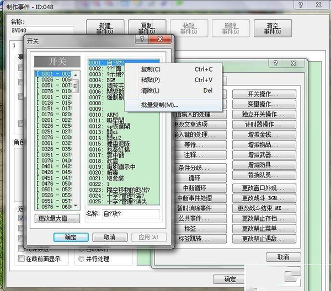
Task: Select switch 0012: sp恢復開
Action: pos(124,126)
